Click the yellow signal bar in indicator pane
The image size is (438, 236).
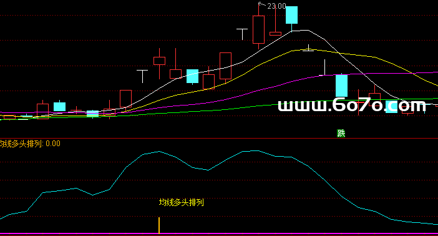(x=159, y=225)
